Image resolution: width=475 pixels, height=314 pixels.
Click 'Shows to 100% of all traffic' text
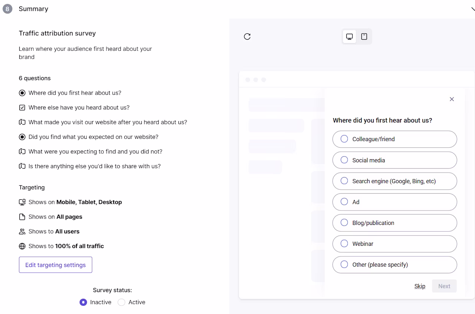[x=66, y=246]
